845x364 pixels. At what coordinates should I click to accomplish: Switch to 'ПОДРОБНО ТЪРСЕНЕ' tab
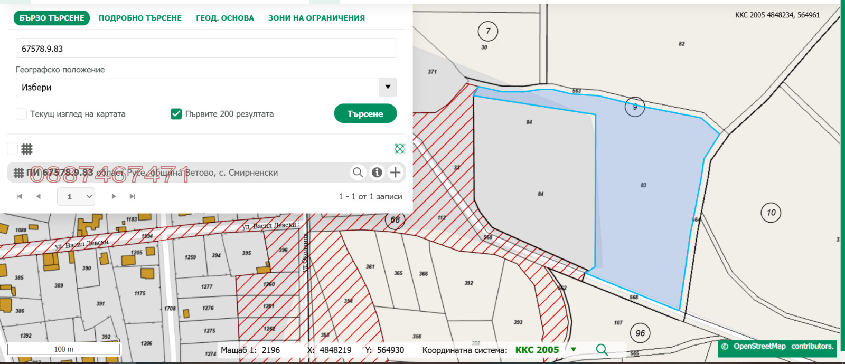[140, 18]
